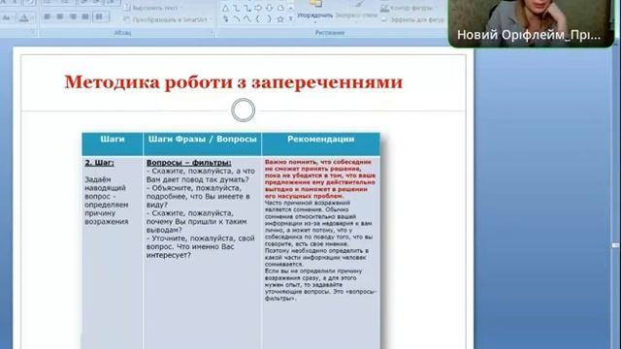The image size is (621, 349).
Task: Click the Рекомендации table header
Action: coord(321,143)
